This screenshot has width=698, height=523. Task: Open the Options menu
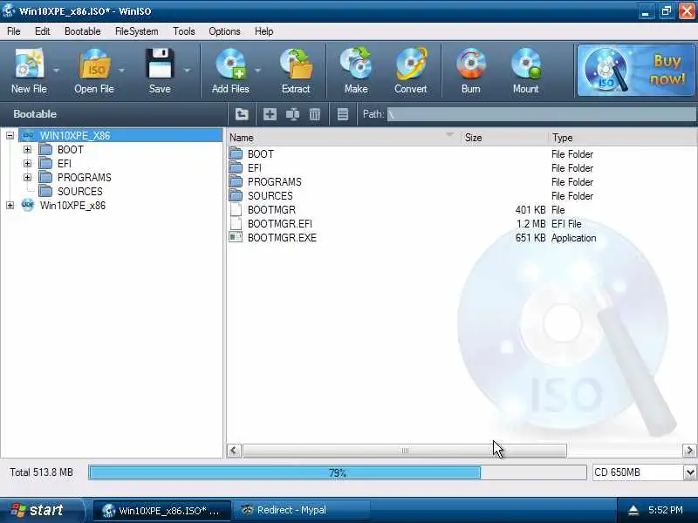[x=224, y=31]
